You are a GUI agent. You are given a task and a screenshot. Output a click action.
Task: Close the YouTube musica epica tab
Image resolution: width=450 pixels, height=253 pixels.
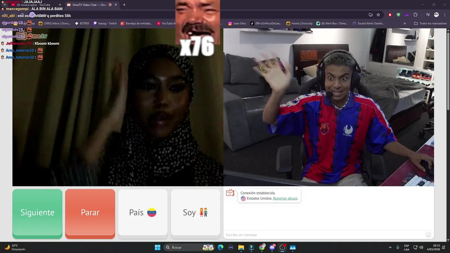(x=60, y=5)
